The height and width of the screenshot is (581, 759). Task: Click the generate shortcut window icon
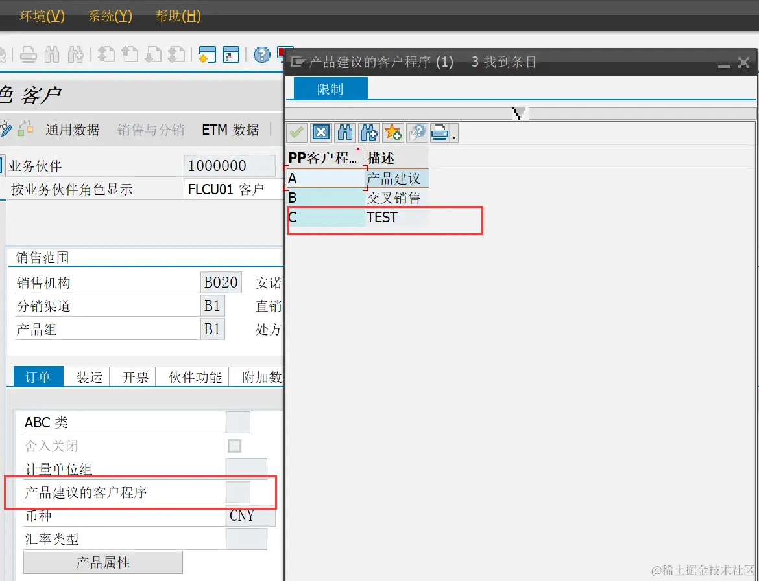tap(231, 54)
